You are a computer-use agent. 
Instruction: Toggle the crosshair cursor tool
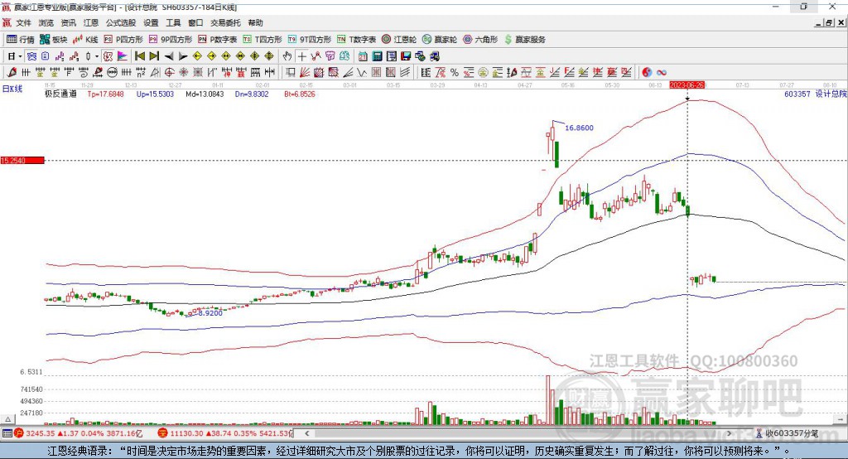[301, 56]
